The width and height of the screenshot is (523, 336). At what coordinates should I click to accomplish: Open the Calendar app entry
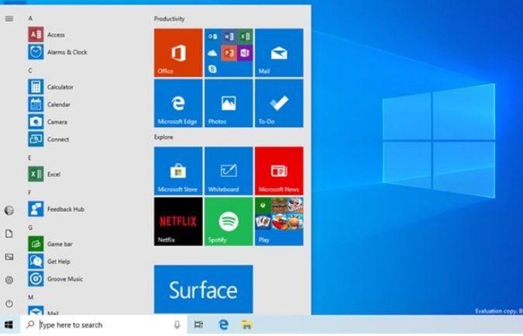coord(50,105)
